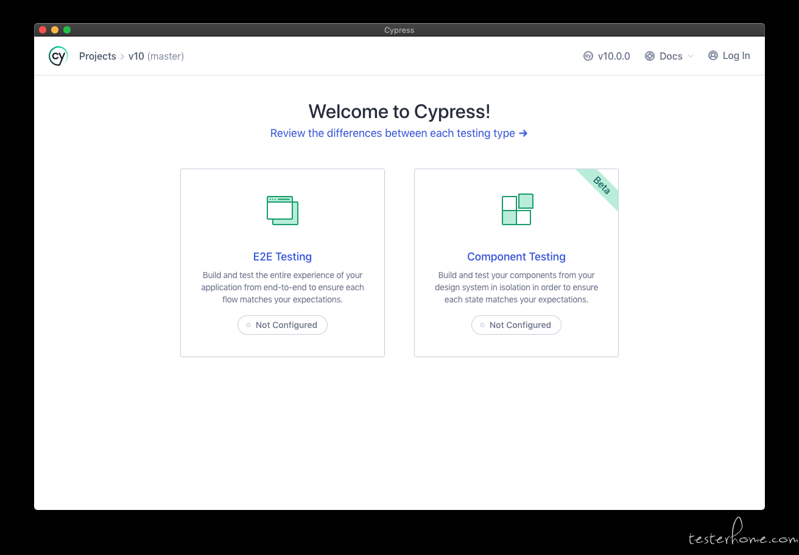Click the Cypress icon beside v10.0.0
This screenshot has width=799, height=555.
point(588,56)
